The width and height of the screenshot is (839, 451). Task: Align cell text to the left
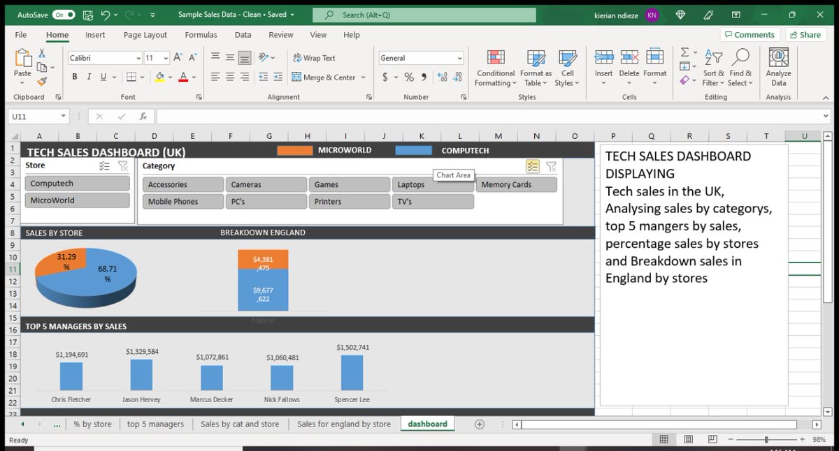point(215,77)
